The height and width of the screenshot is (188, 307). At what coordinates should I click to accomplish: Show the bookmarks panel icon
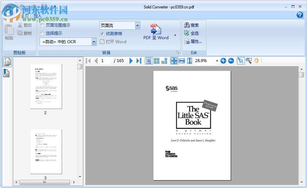(x=6, y=73)
